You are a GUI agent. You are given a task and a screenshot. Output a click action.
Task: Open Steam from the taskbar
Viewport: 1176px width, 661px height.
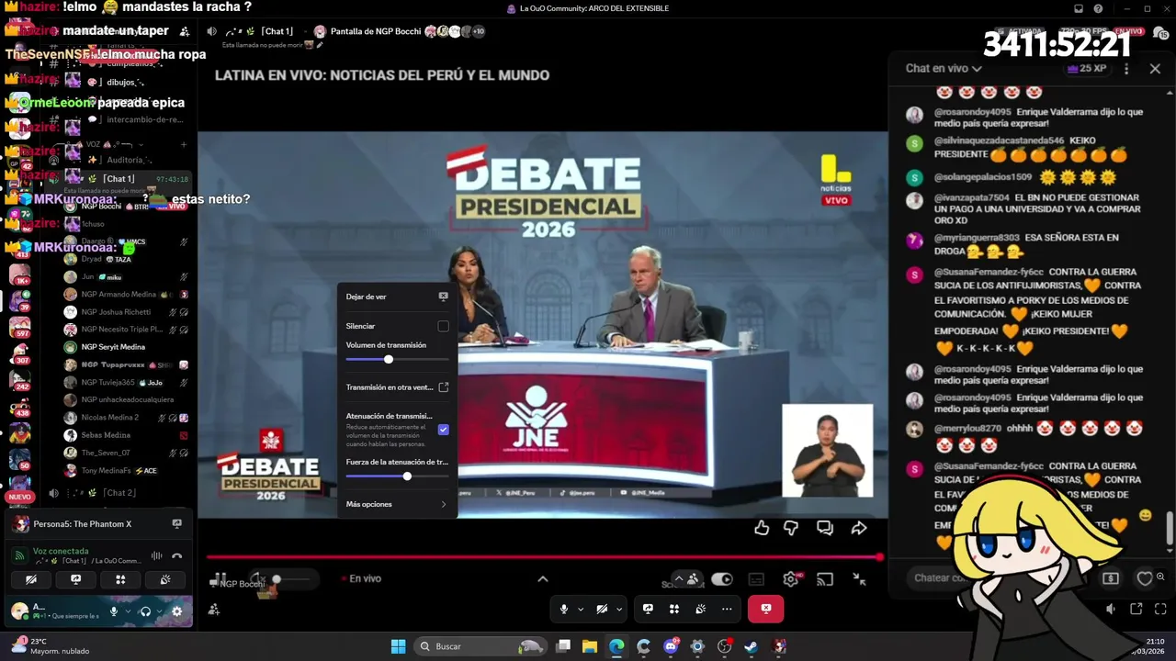(x=752, y=646)
